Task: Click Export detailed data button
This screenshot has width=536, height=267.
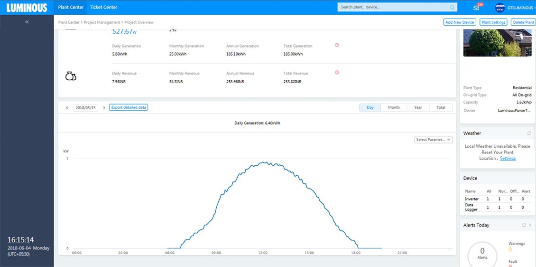Action: pos(129,107)
